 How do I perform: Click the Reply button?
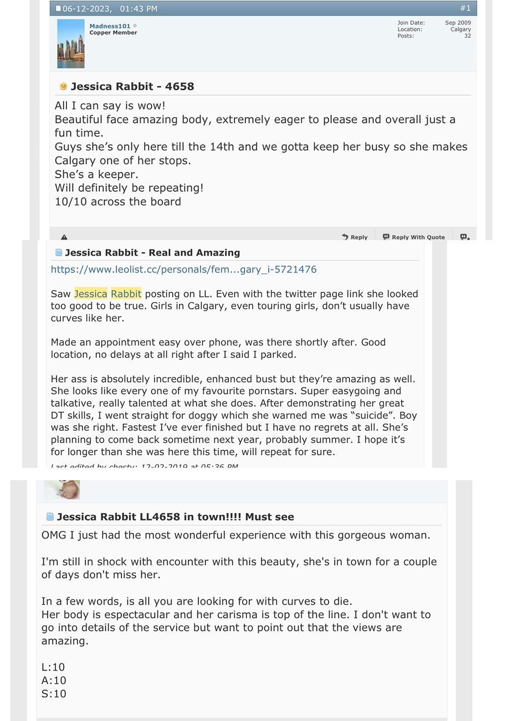point(355,237)
